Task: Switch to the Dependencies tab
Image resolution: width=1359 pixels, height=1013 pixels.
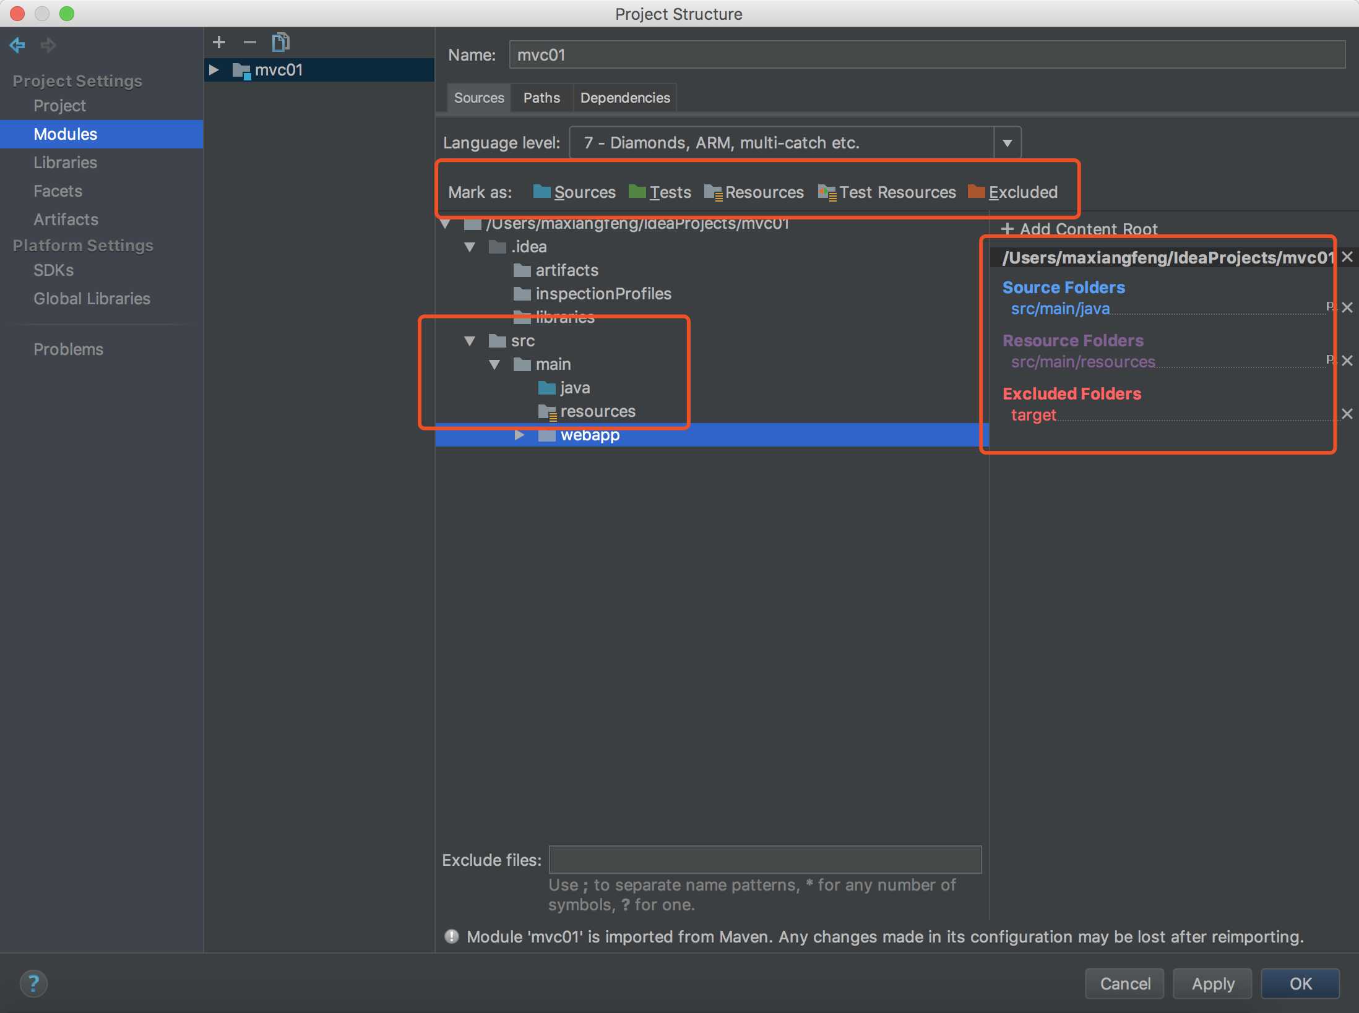Action: 625,98
